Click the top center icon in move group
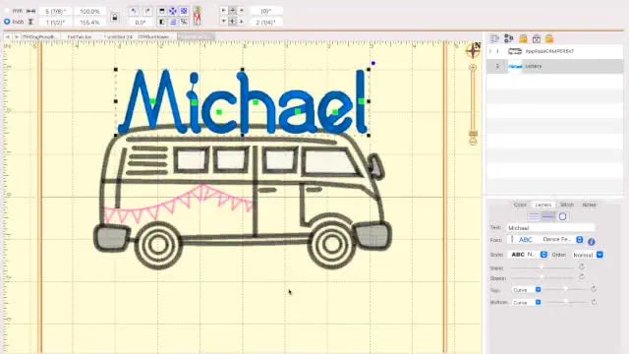 click(232, 11)
